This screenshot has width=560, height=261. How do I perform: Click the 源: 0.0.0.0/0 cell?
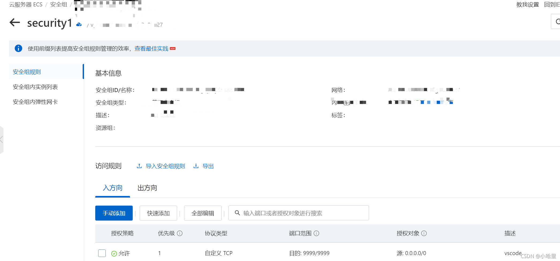point(412,253)
